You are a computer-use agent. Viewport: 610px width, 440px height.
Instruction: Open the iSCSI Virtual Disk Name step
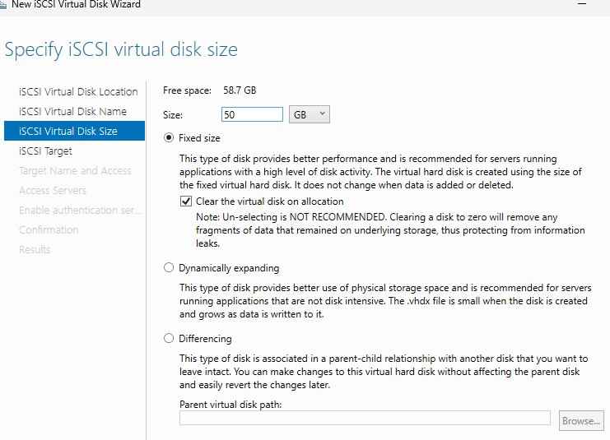72,112
